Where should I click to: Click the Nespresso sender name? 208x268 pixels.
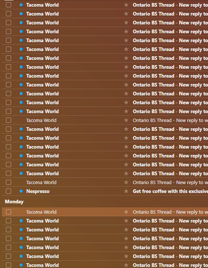(38, 191)
